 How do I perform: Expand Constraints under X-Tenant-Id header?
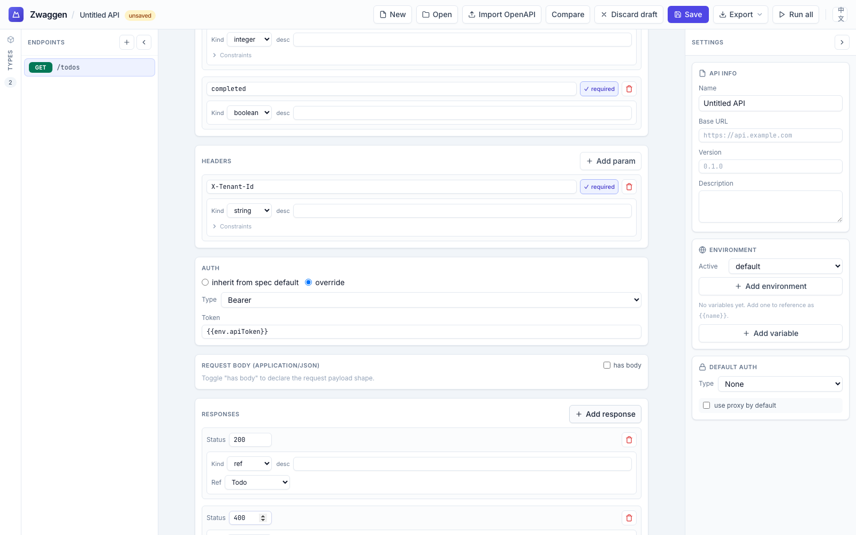(232, 226)
